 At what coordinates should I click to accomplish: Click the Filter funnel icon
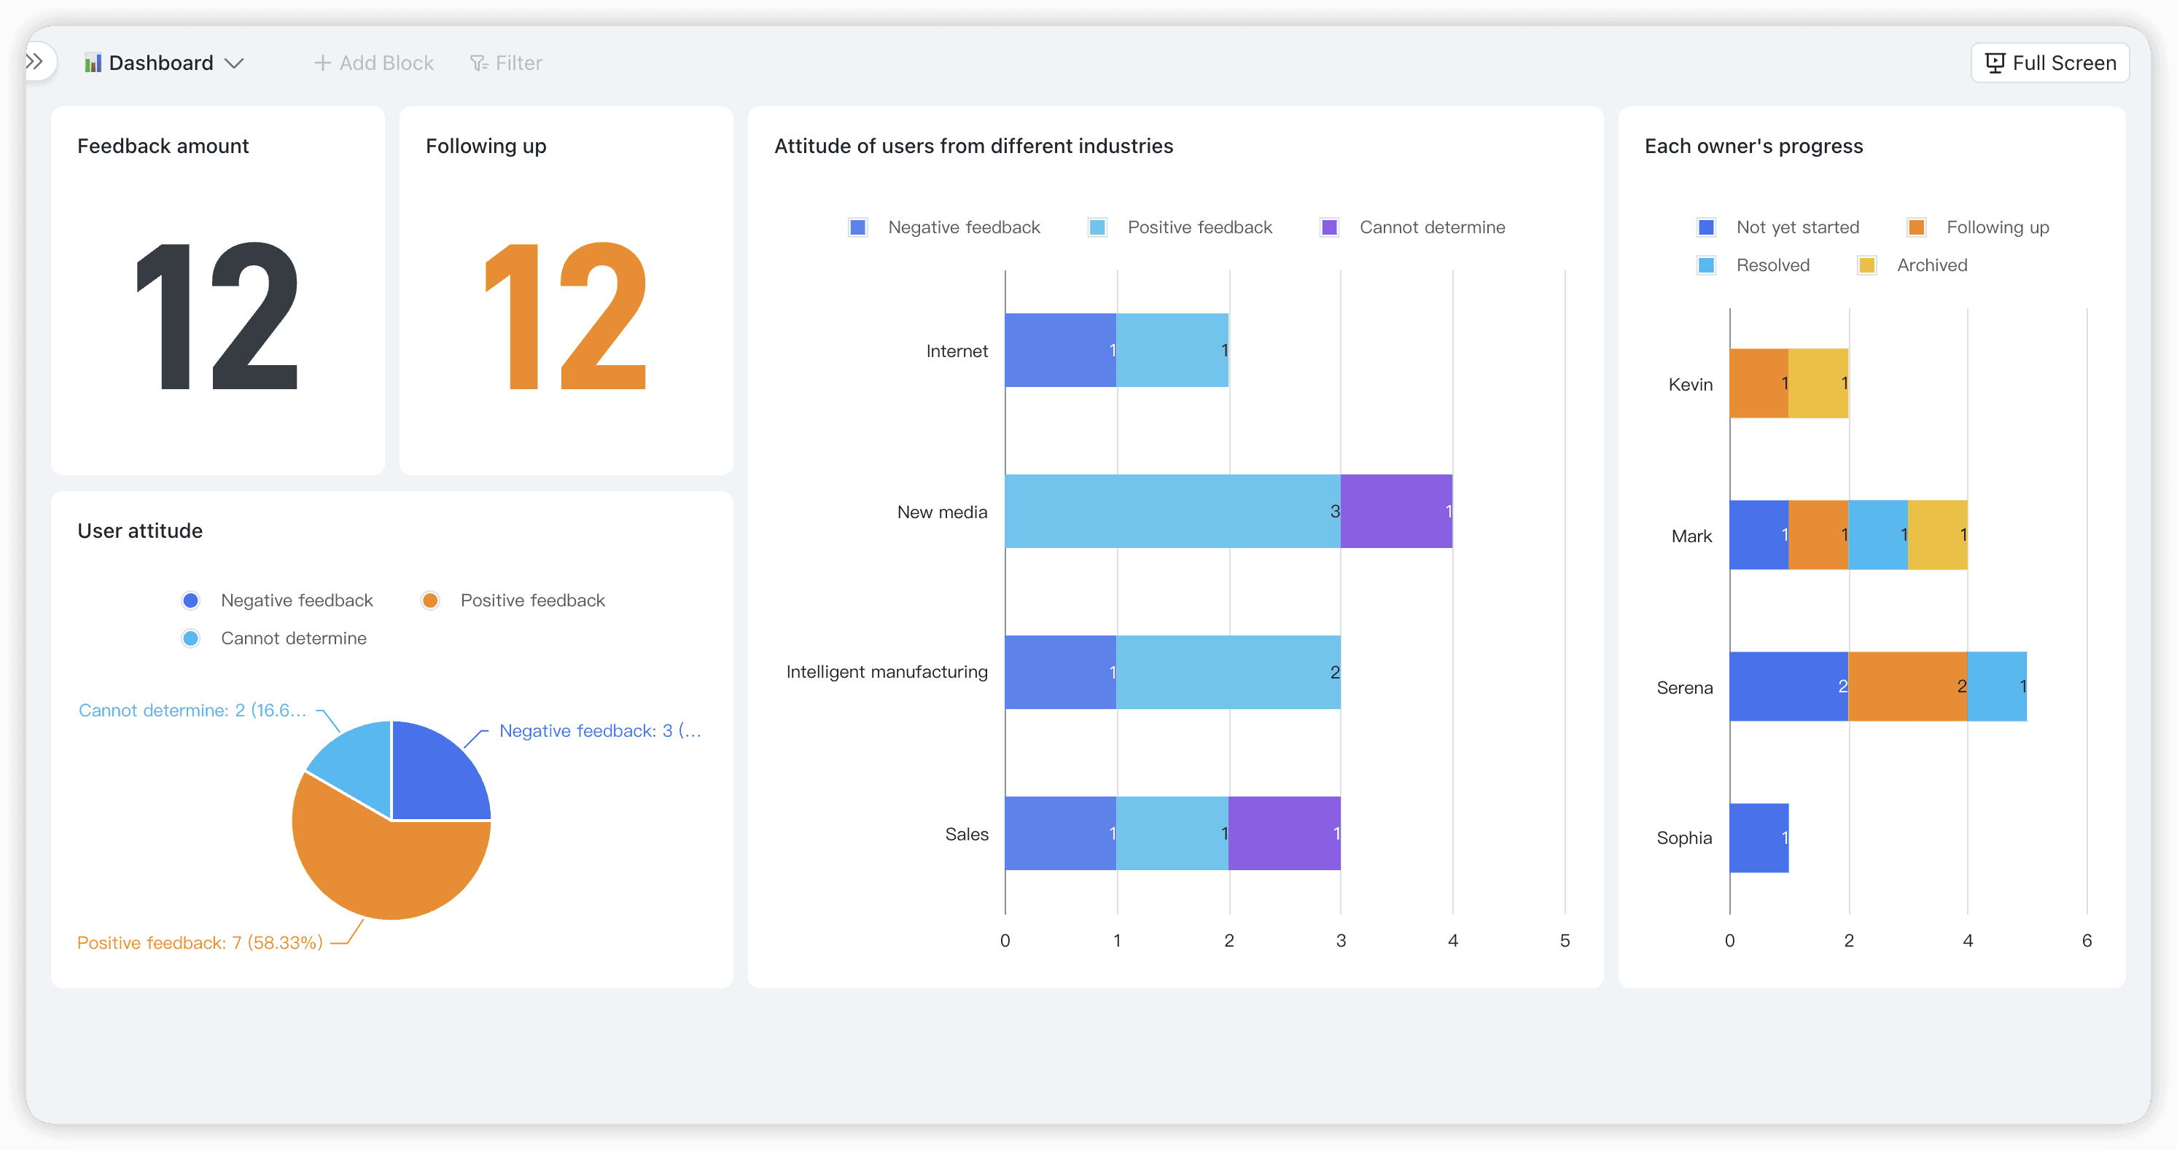(478, 63)
